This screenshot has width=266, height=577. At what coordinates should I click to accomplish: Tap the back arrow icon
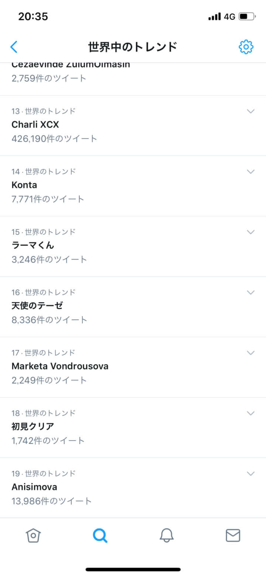coord(14,47)
